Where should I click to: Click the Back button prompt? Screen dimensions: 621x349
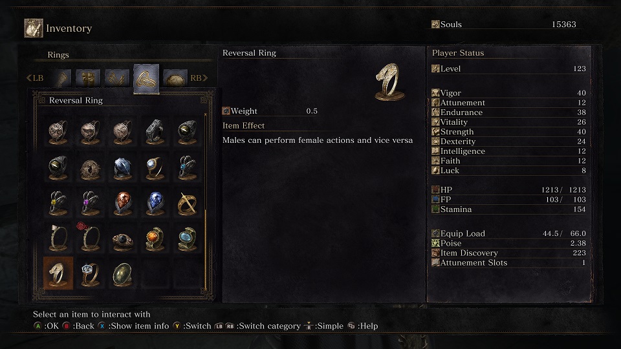[x=78, y=326]
